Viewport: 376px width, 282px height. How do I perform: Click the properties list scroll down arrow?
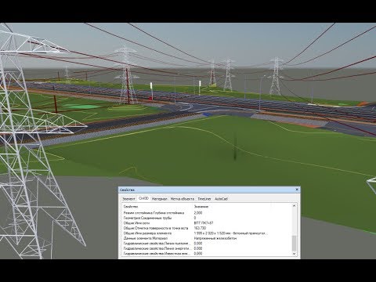(294, 254)
